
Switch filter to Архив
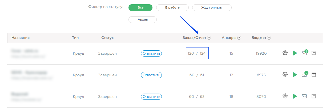coord(143,20)
